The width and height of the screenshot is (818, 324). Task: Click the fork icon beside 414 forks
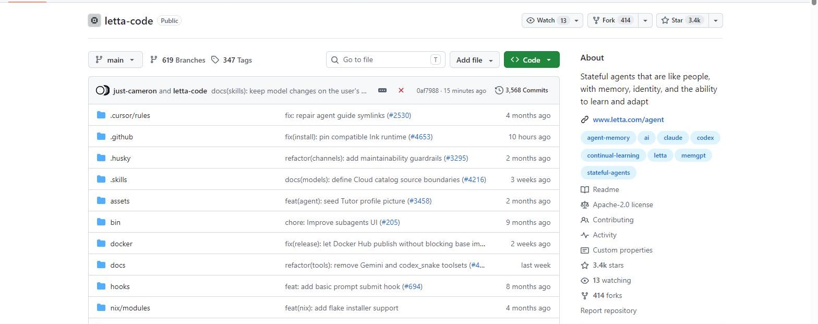point(585,295)
